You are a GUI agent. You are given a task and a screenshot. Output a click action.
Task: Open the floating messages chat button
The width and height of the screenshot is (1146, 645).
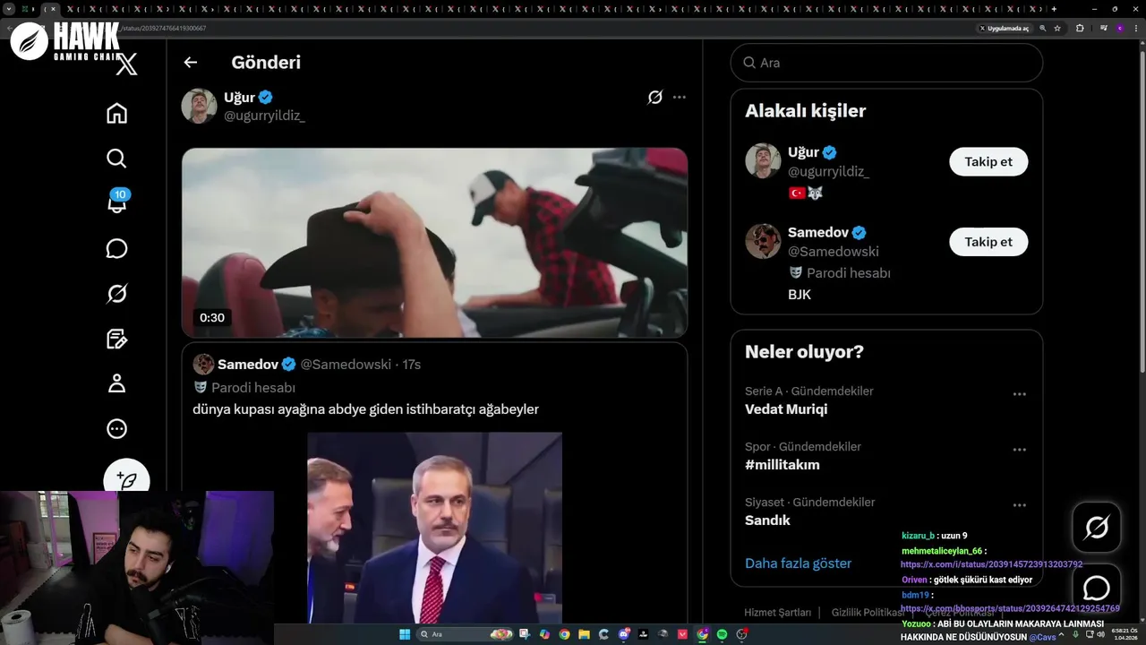pyautogui.click(x=1097, y=588)
